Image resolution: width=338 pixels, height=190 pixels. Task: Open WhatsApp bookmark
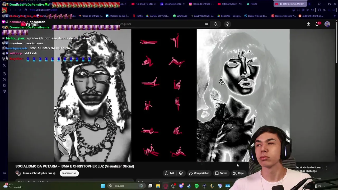point(180,16)
